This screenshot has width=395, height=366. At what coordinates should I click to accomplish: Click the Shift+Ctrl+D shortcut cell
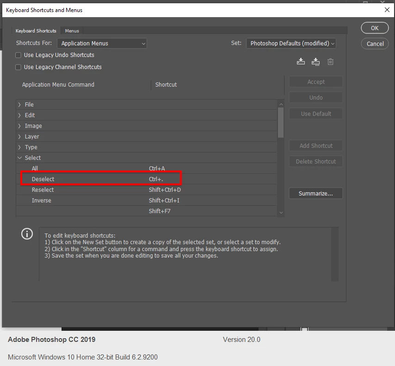(x=165, y=190)
